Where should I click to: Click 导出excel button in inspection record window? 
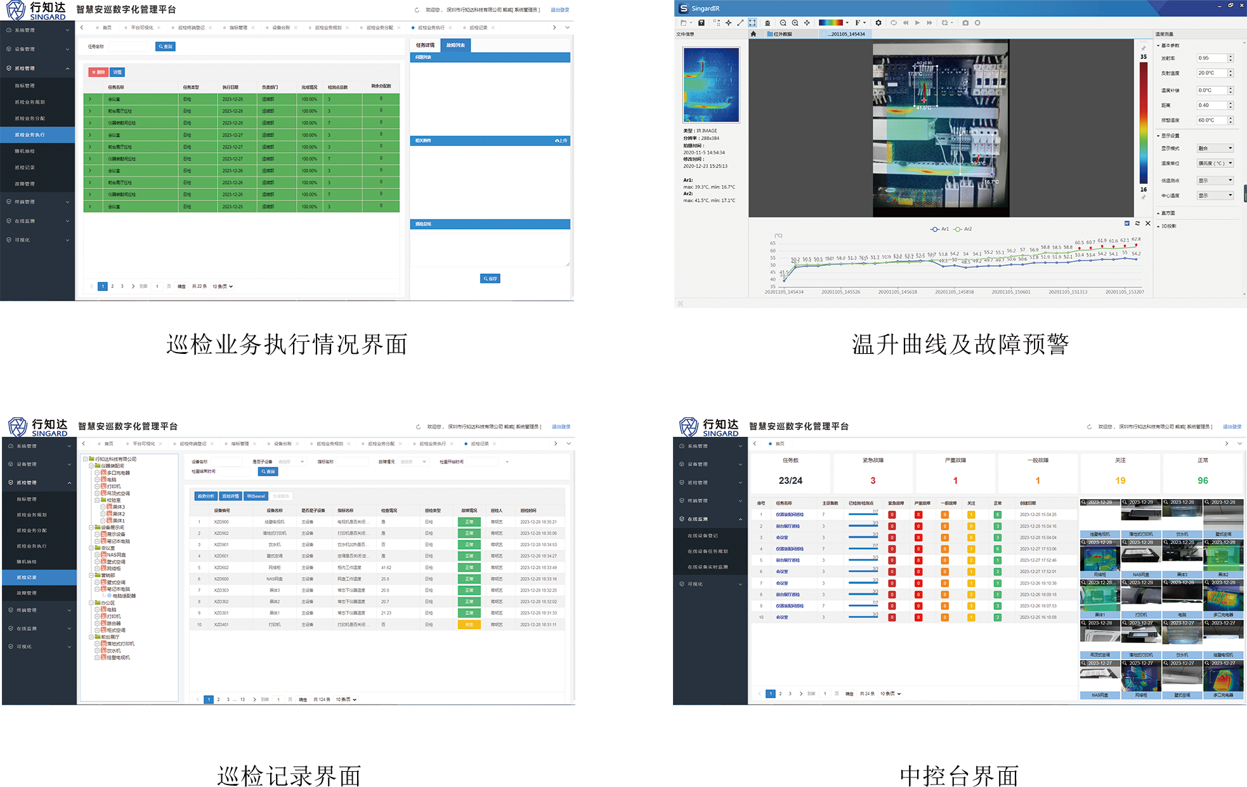coord(256,496)
